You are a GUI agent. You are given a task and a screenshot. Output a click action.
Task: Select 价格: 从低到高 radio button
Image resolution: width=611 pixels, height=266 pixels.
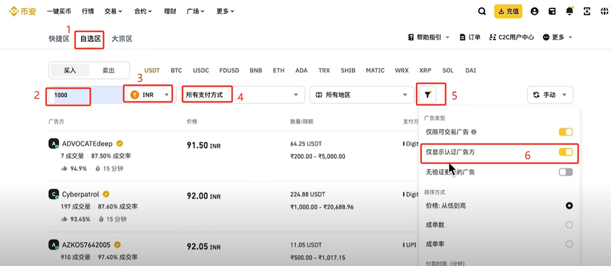[569, 206]
